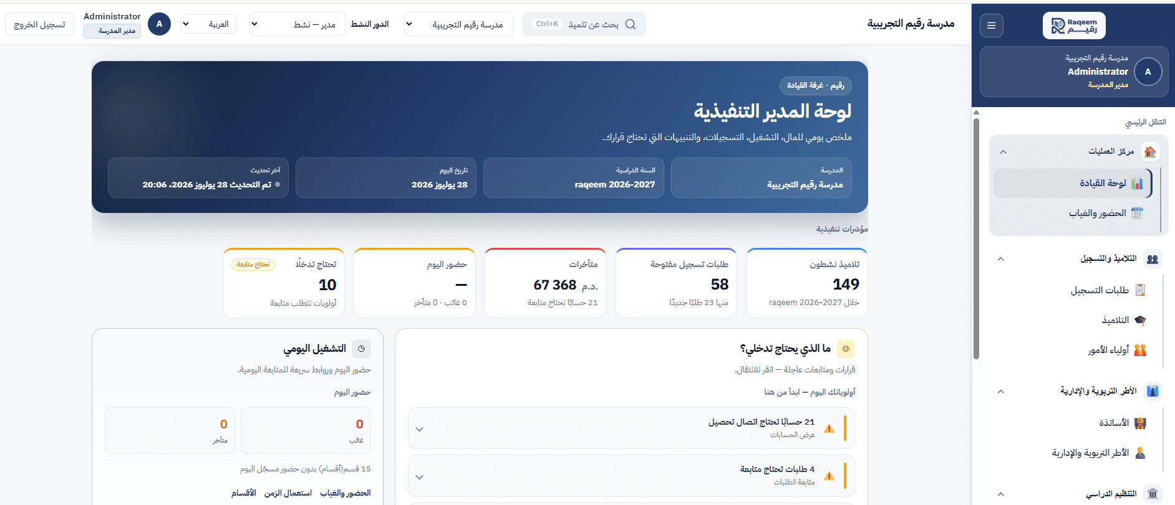1175x505 pixels.
Task: Click the ما الذي يحتاج تدخلي target icon
Action: point(846,349)
